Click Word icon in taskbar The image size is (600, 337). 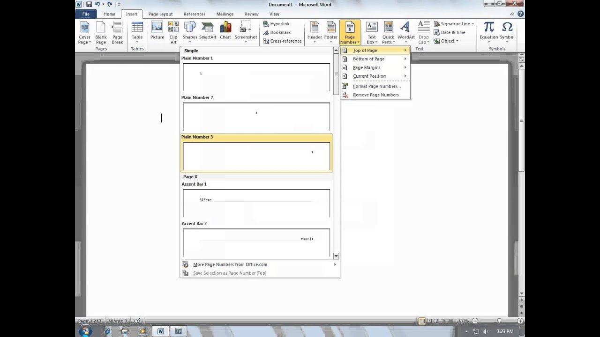point(160,331)
